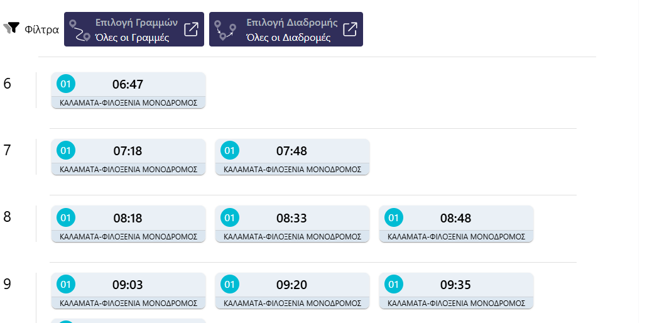Click the route line icon in Επιλογή Γραμμών
Image resolution: width=647 pixels, height=323 pixels.
coord(80,30)
